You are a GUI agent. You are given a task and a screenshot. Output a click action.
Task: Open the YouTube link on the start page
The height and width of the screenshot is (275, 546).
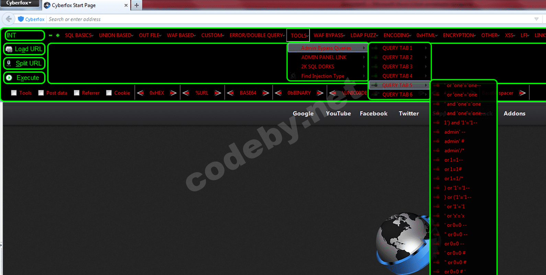tap(338, 113)
